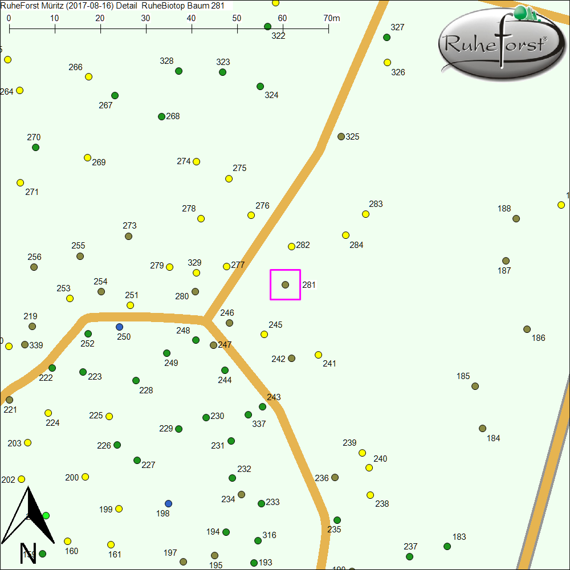
Task: Click the tree 281 marker in magenta box
Action: click(285, 284)
